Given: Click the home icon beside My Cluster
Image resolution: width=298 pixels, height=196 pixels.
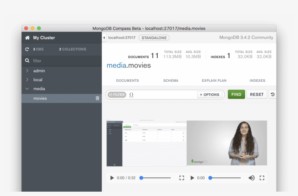Looking at the screenshot, I should pyautogui.click(x=27, y=38).
